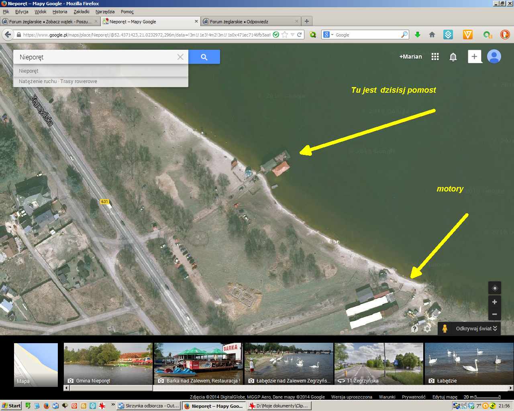Viewport: 514px width, 411px height.
Task: Open bookmarks dropdown arrow next to star
Action: (292, 35)
